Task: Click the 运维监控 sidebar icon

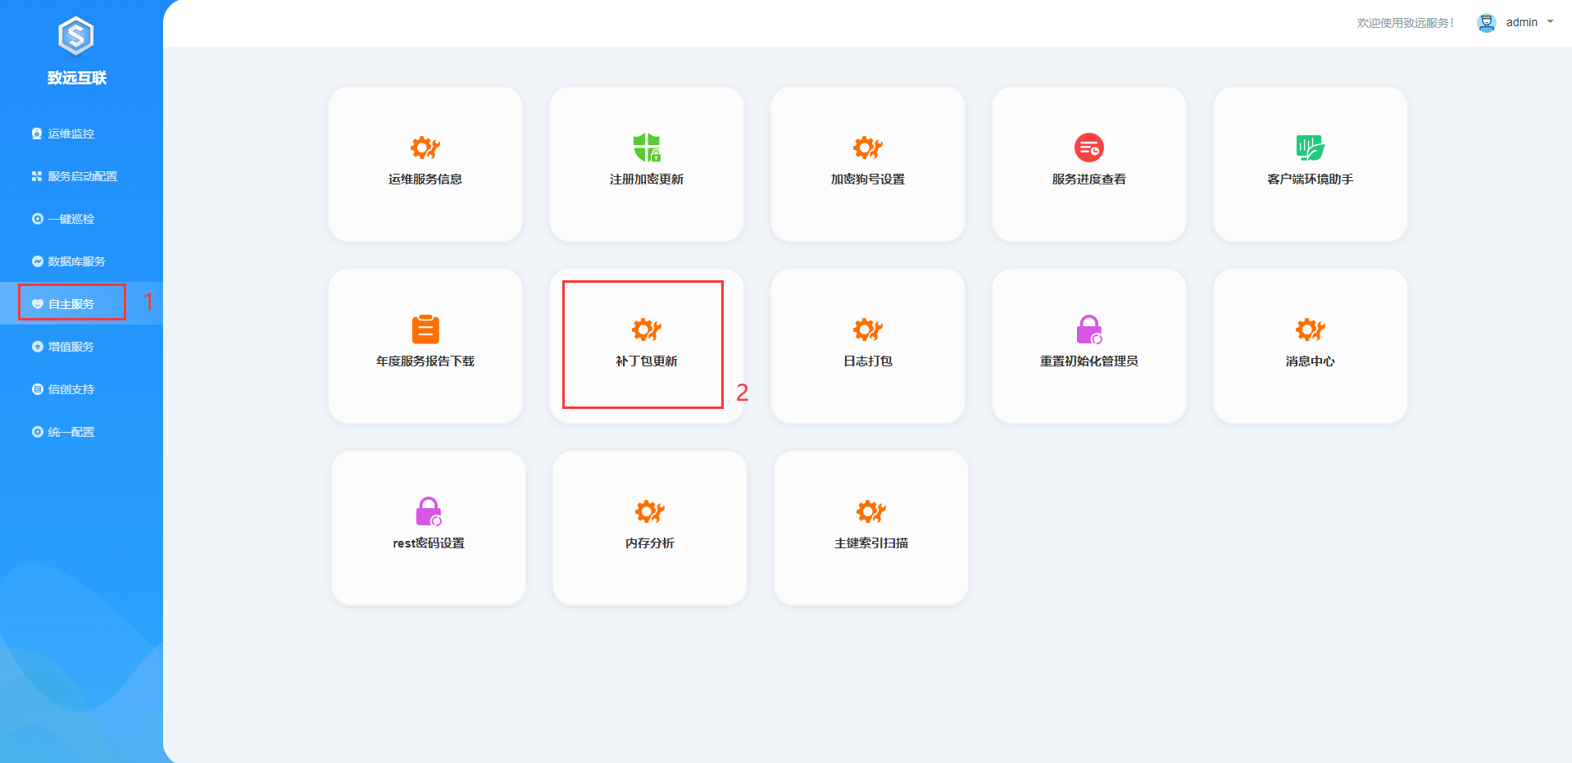Action: pos(37,134)
